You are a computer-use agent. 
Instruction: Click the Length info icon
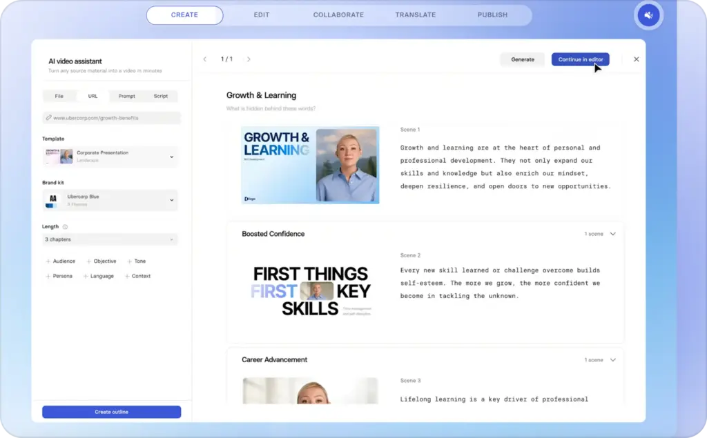65,227
